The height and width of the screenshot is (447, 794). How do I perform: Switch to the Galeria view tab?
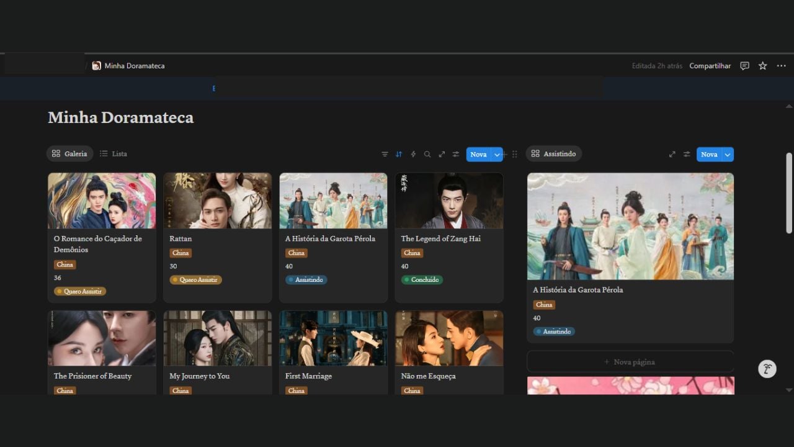coord(69,154)
